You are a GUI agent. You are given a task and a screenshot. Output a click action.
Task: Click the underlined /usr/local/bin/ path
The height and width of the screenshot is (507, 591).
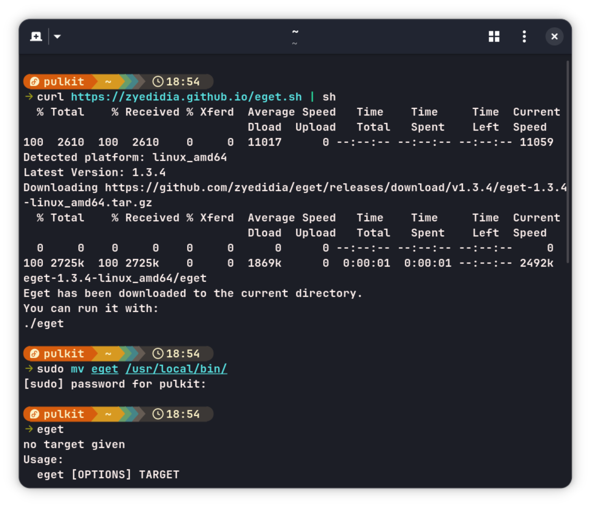click(x=176, y=369)
